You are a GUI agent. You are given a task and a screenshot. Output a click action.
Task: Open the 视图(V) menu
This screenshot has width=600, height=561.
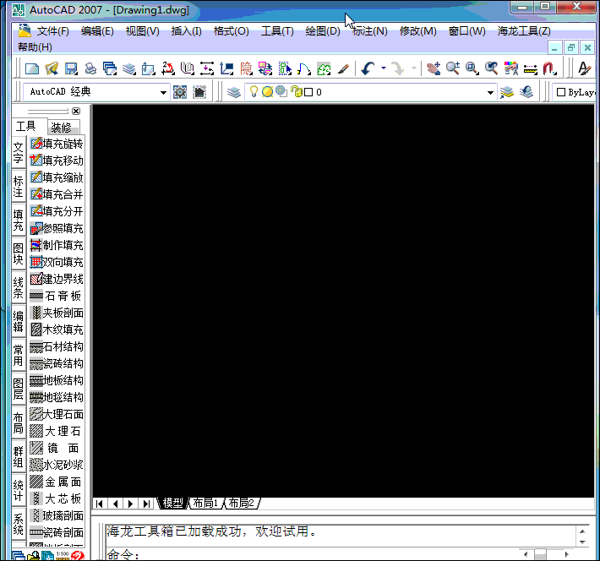coord(142,31)
